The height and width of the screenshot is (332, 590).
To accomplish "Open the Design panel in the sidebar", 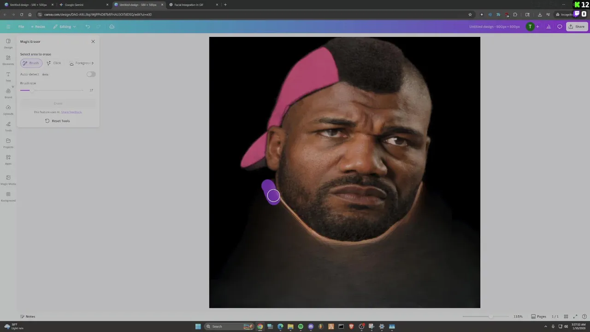I will coord(8,44).
